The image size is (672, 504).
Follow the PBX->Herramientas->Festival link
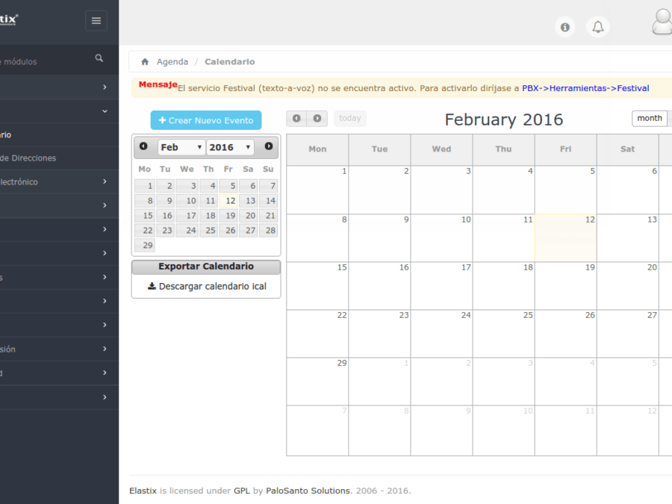(585, 88)
